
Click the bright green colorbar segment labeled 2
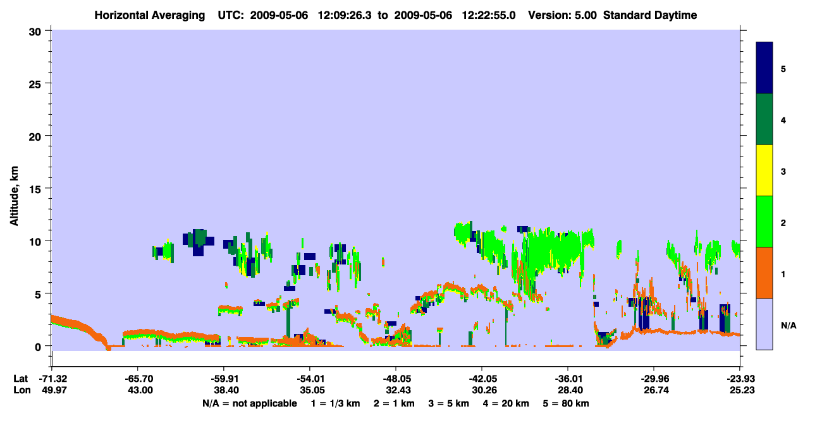coord(764,222)
